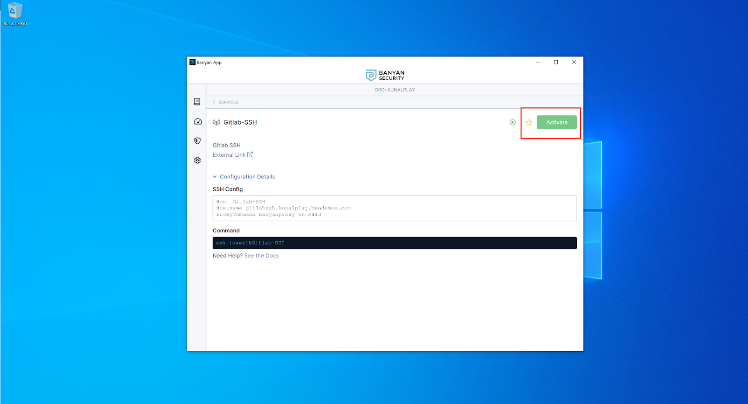748x404 pixels.
Task: Maximize the Banyan App window
Action: click(x=556, y=62)
